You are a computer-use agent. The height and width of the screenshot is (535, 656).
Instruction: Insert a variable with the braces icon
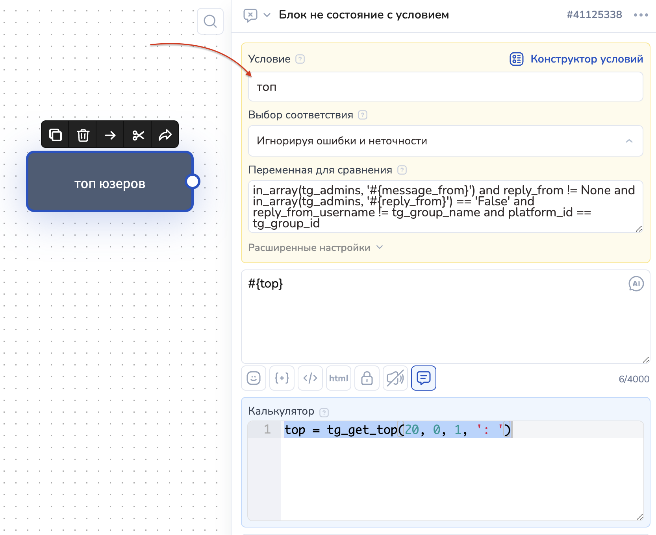coord(282,378)
